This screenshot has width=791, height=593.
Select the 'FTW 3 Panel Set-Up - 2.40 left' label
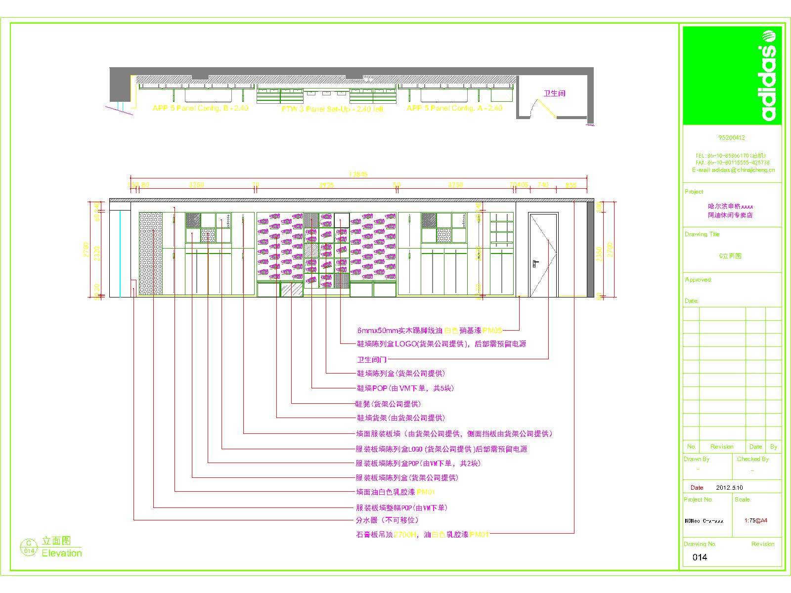pos(332,109)
